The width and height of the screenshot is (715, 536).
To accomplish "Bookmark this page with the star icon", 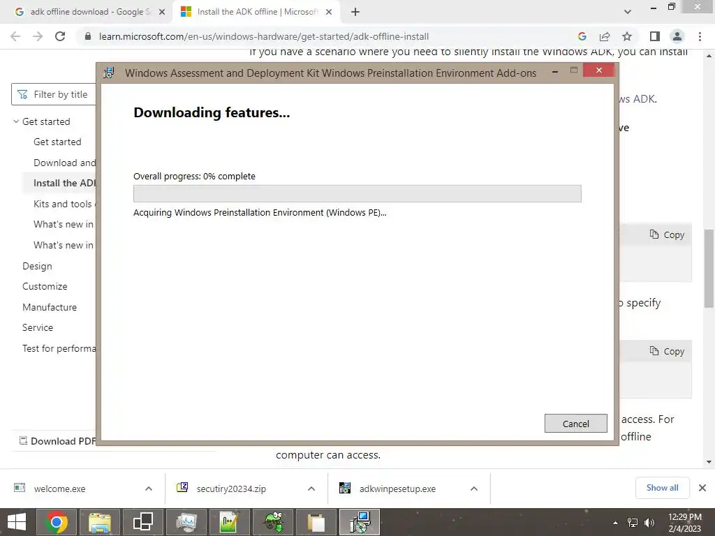I will coord(627,36).
